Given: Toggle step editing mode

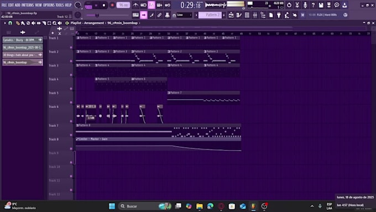Looking at the screenshot, I should coord(152,15).
